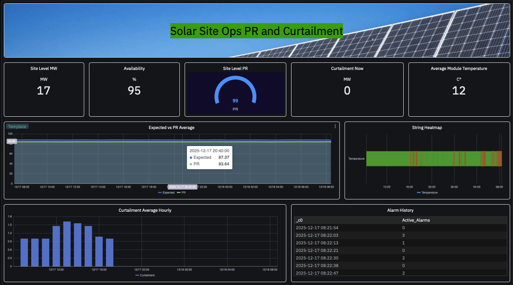Toggle the PR series in chart legend
The height and width of the screenshot is (285, 513).
coord(181,192)
